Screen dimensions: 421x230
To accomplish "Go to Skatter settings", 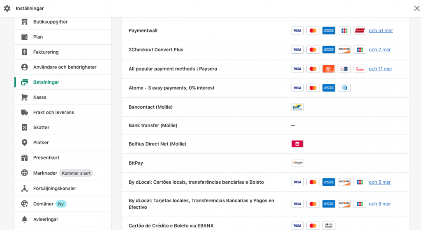I will point(63,128).
